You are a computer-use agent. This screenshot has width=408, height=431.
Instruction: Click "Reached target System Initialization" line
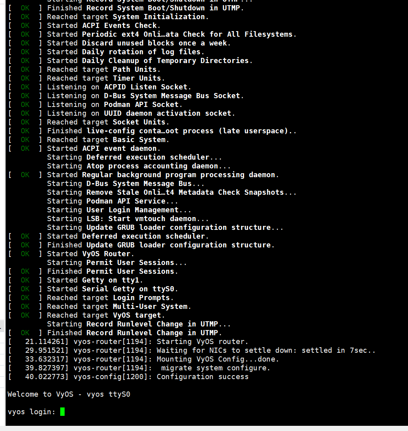click(128, 17)
